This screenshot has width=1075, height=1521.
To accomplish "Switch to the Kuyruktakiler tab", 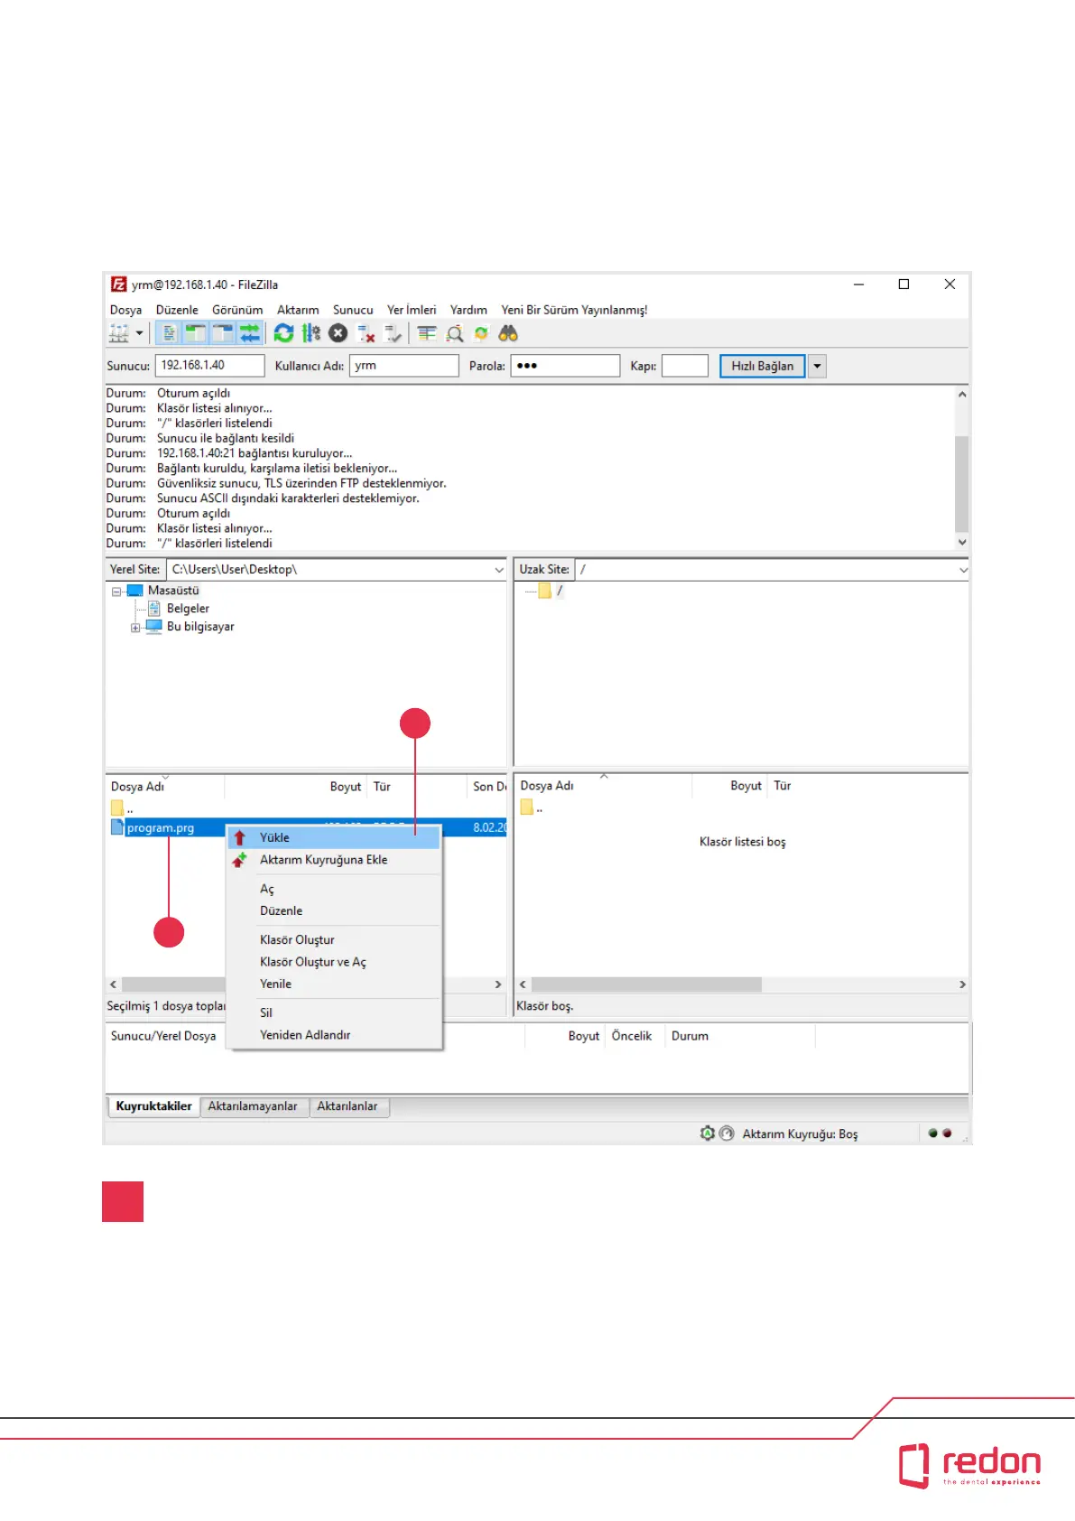I will pos(153,1106).
